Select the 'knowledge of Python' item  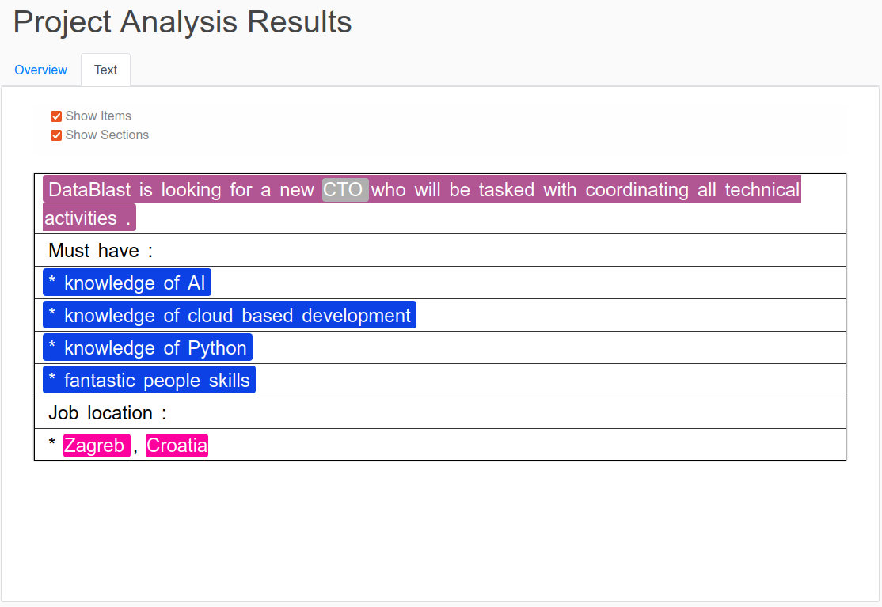147,348
